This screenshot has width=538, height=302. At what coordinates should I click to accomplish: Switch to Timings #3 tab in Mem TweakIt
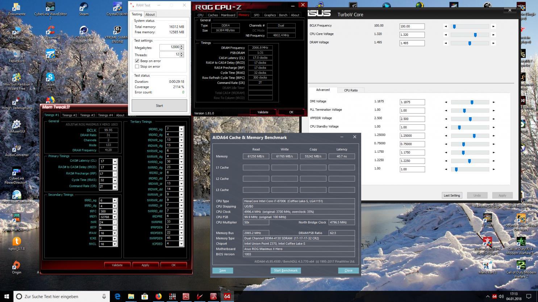(x=87, y=115)
